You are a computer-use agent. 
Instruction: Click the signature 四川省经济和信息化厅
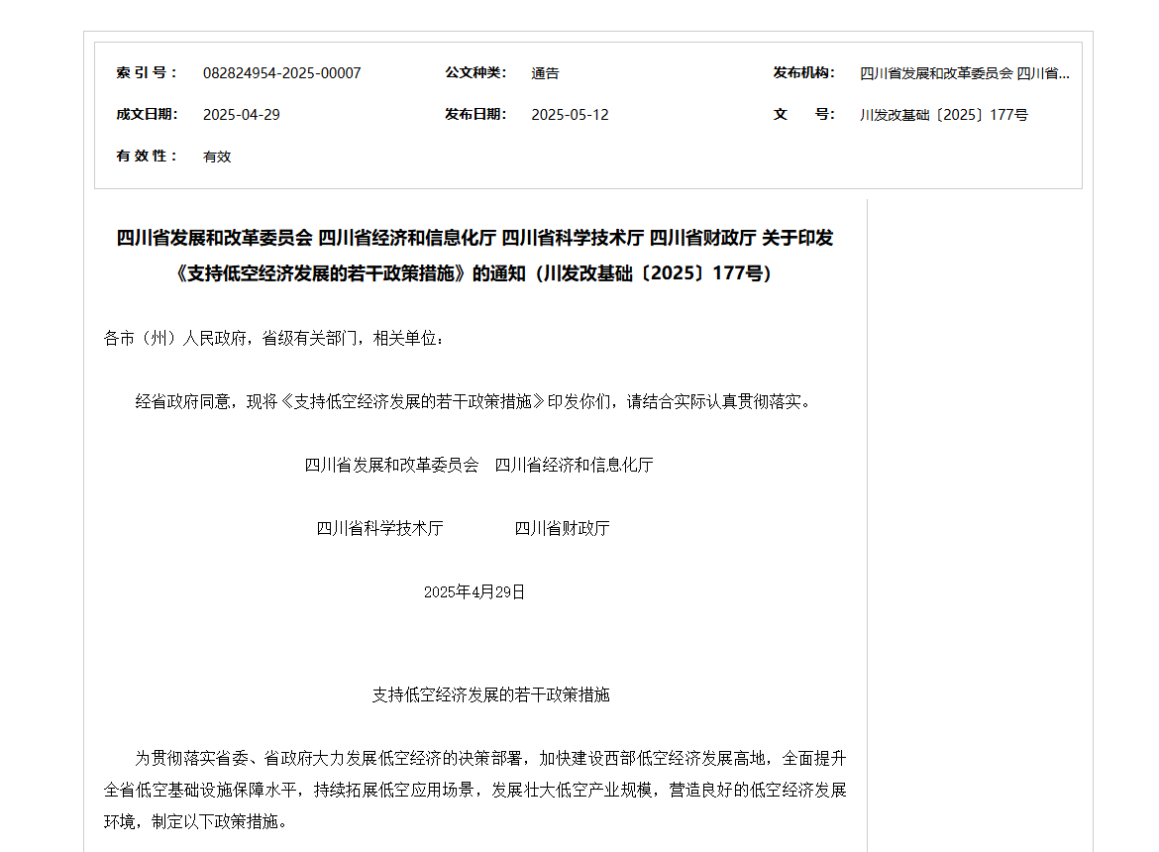pyautogui.click(x=574, y=465)
